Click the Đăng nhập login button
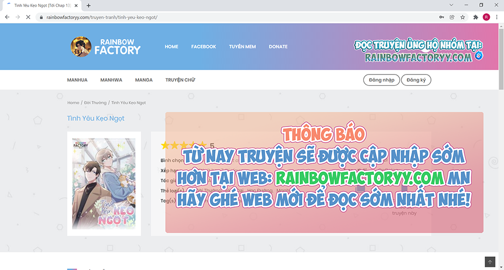Screen dimensions: 504x270 pos(382,80)
